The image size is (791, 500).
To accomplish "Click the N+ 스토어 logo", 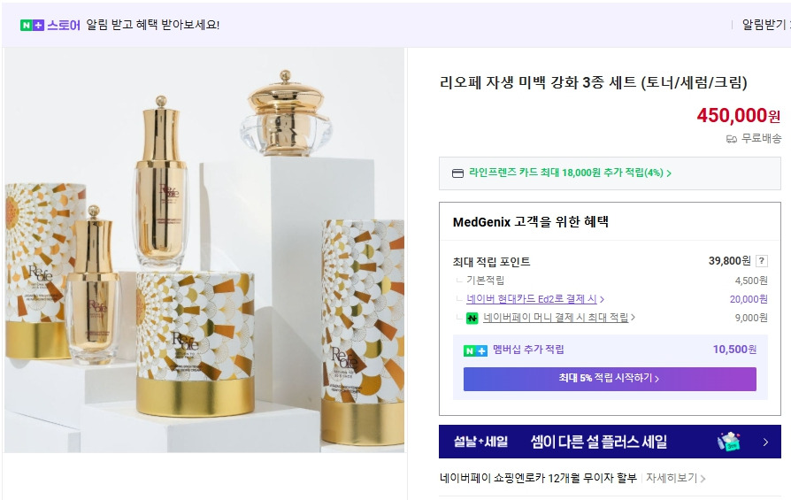I will pos(50,25).
